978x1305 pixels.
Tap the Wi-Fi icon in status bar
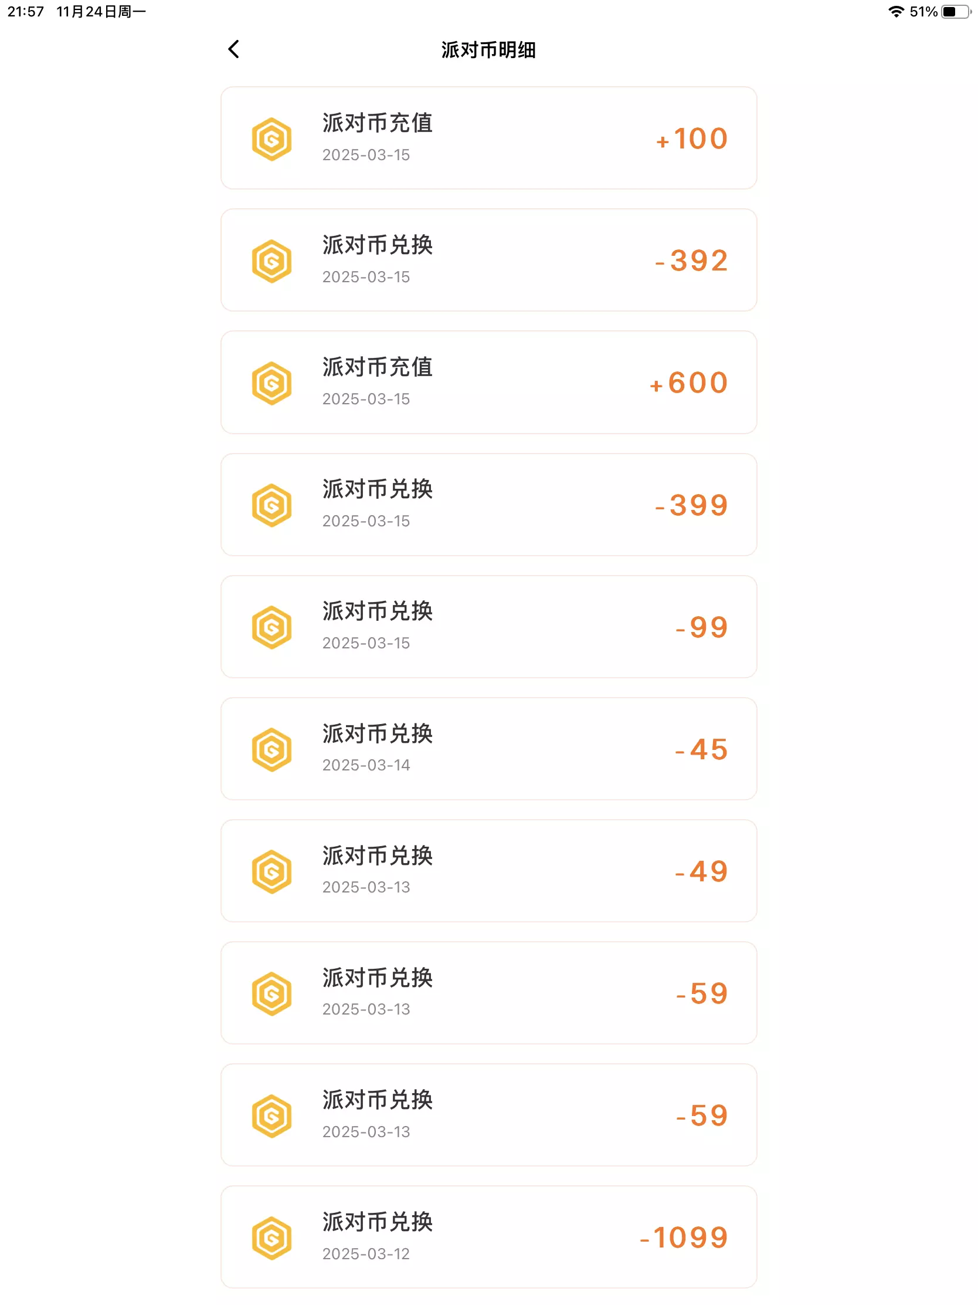[896, 12]
